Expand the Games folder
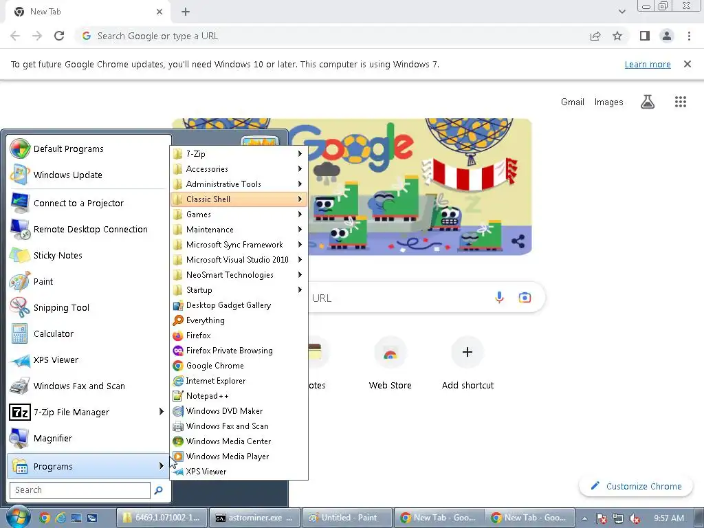The image size is (704, 528). (x=239, y=214)
